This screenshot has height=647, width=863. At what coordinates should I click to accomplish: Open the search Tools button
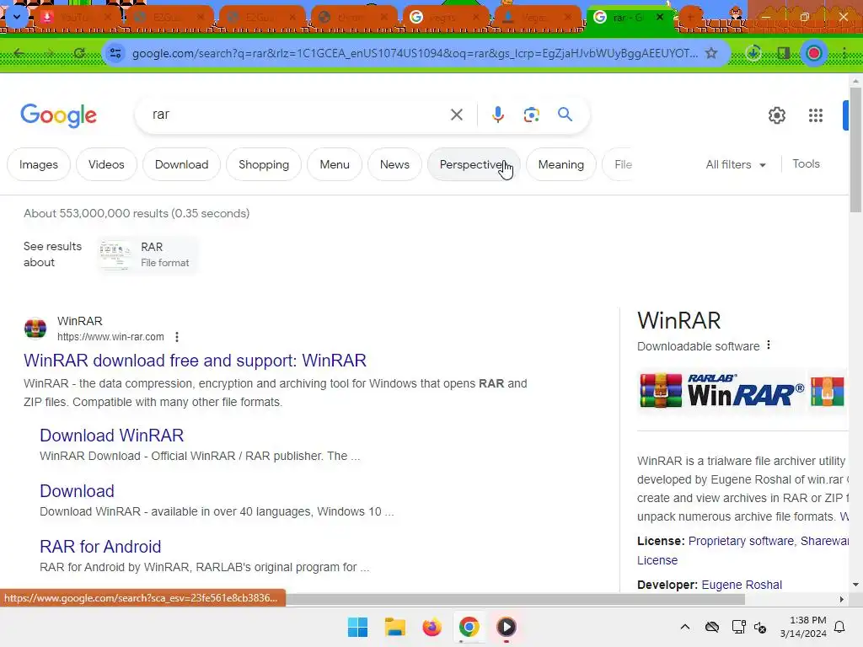(x=806, y=164)
